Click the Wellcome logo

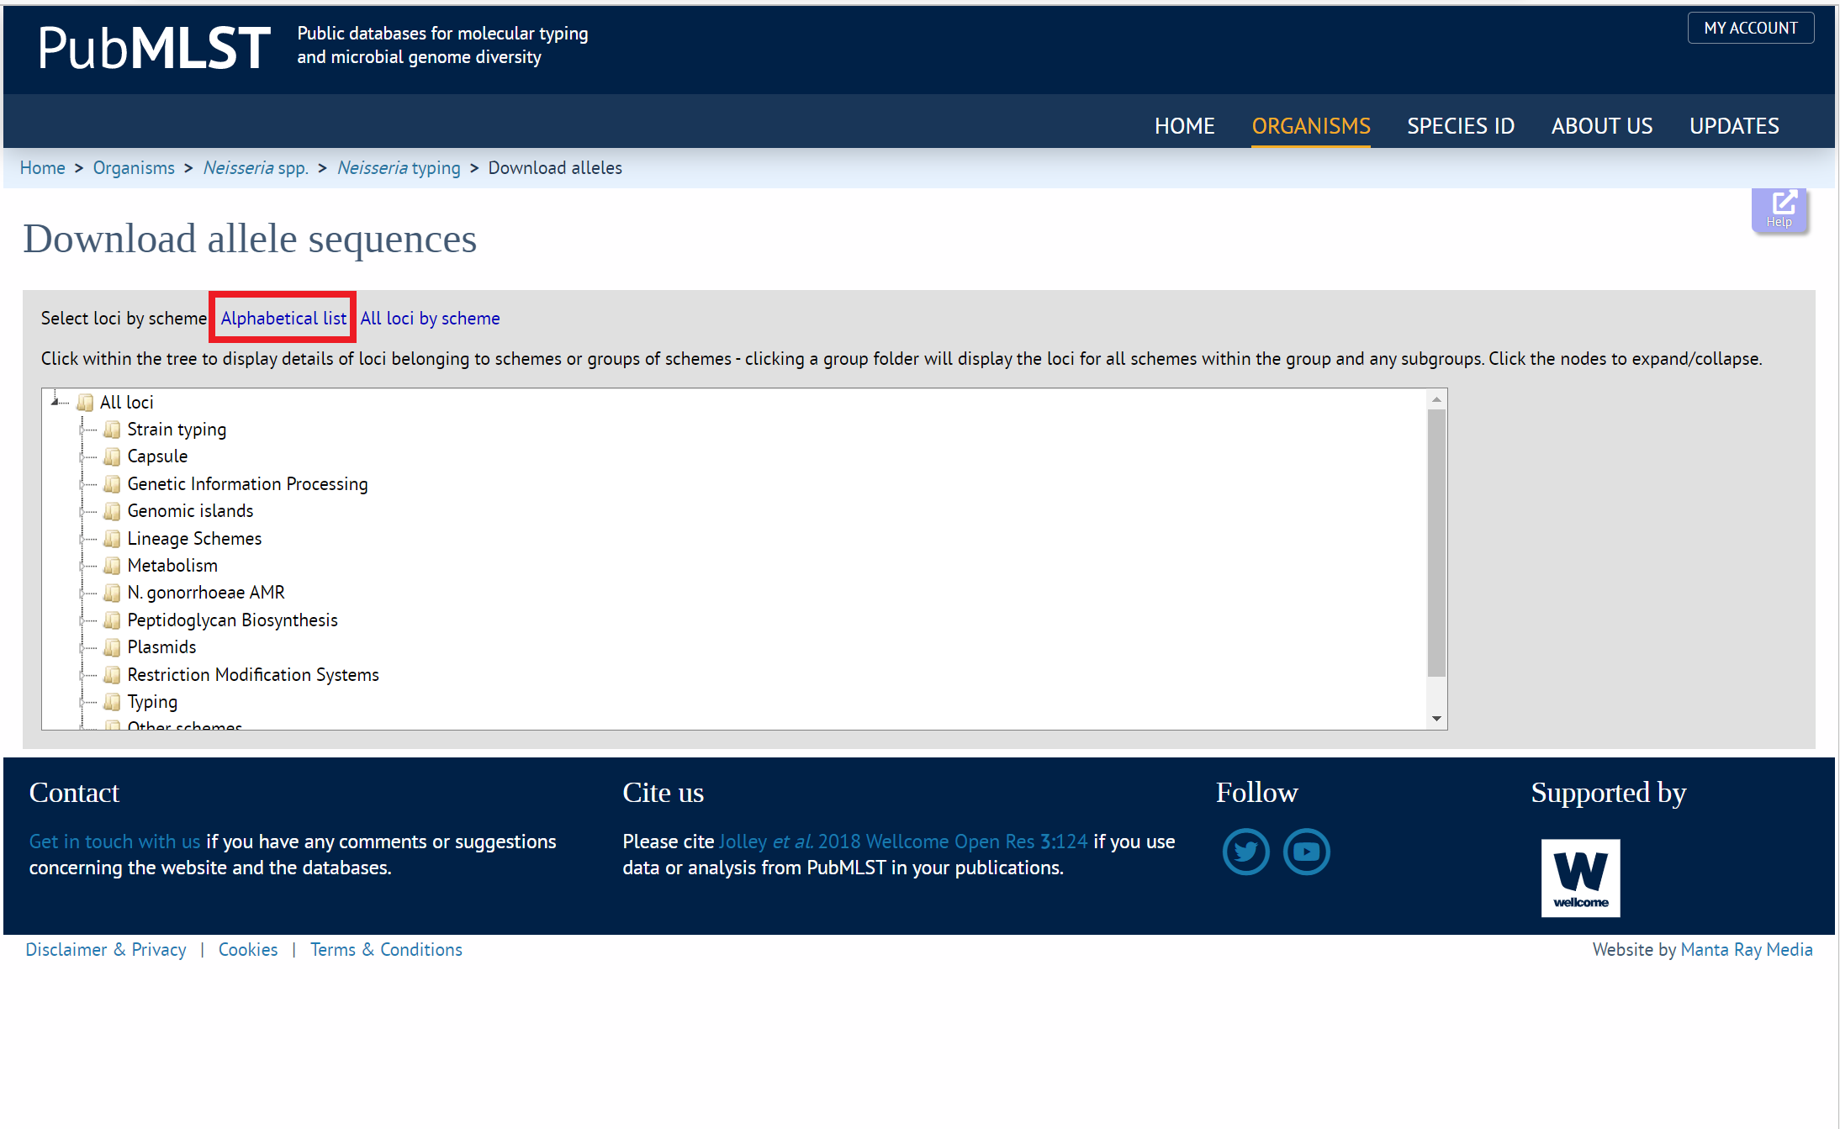[1580, 878]
